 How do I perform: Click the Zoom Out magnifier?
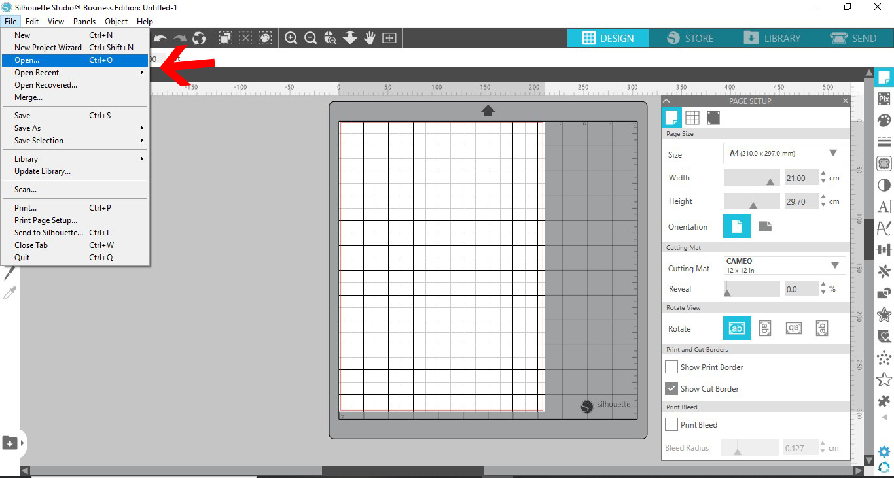[311, 38]
